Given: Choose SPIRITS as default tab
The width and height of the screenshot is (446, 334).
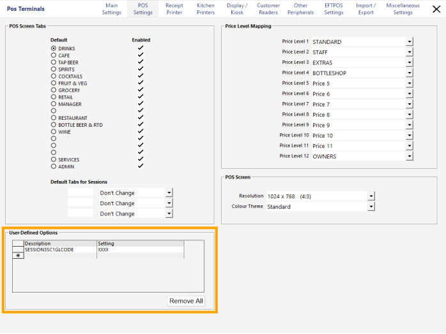Looking at the screenshot, I should coord(54,69).
